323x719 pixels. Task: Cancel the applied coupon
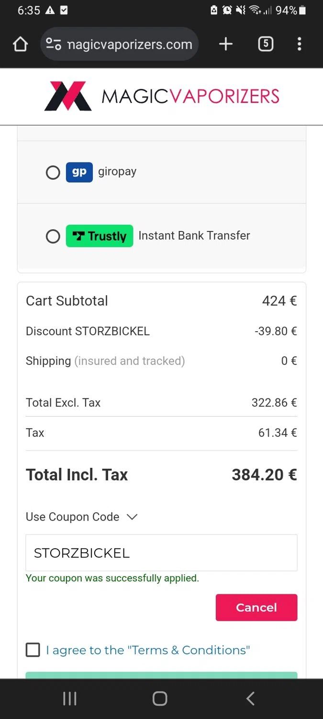(256, 607)
